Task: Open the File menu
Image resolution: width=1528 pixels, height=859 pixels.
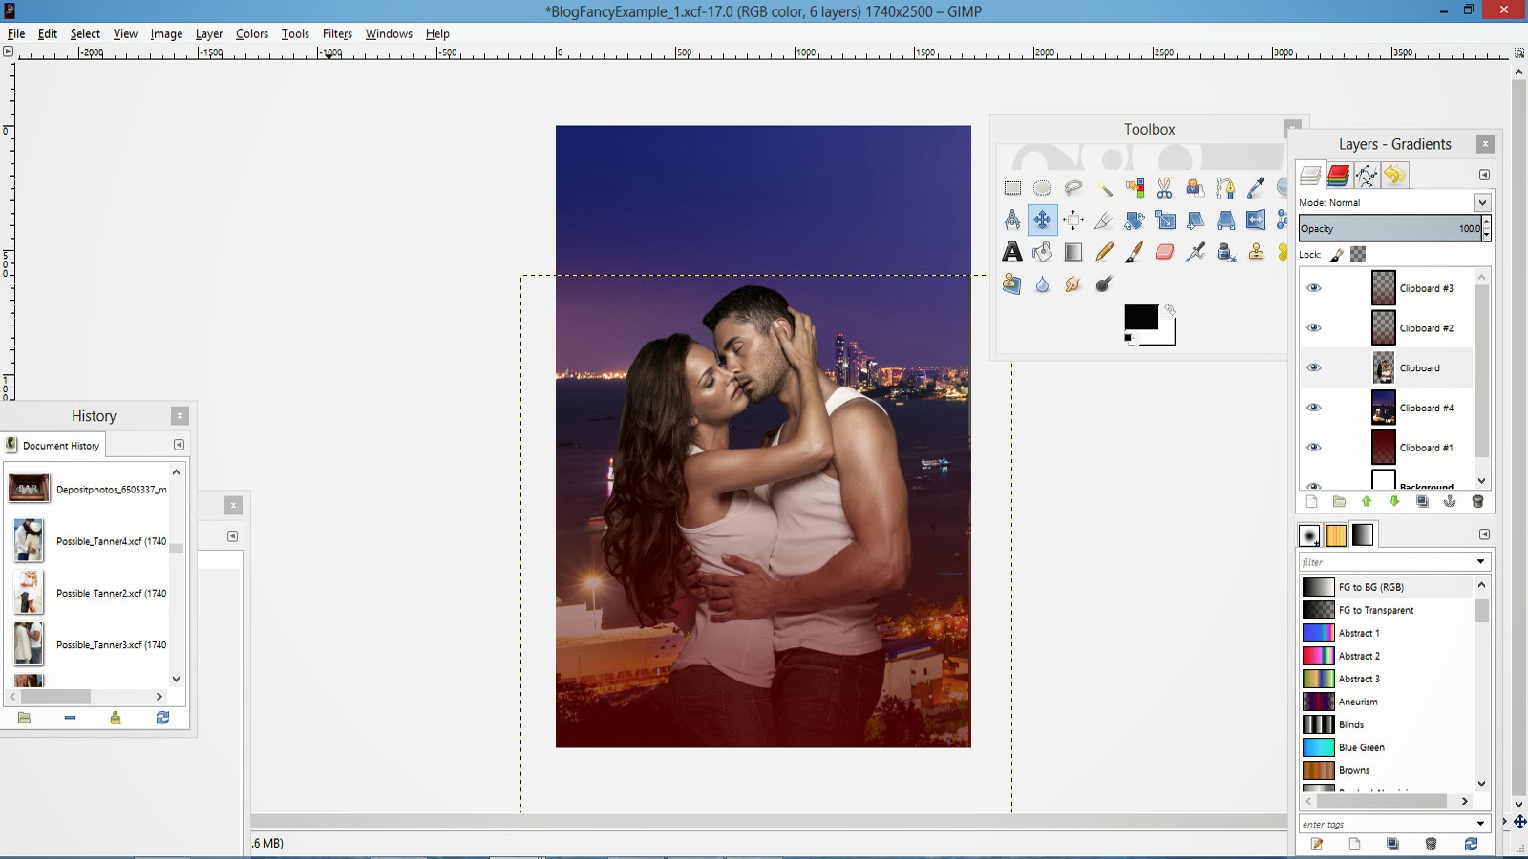Action: (16, 33)
